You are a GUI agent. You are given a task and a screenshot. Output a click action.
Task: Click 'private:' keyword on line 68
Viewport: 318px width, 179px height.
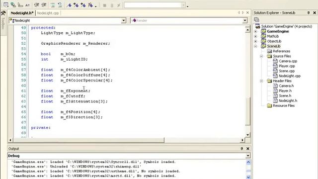click(x=41, y=128)
